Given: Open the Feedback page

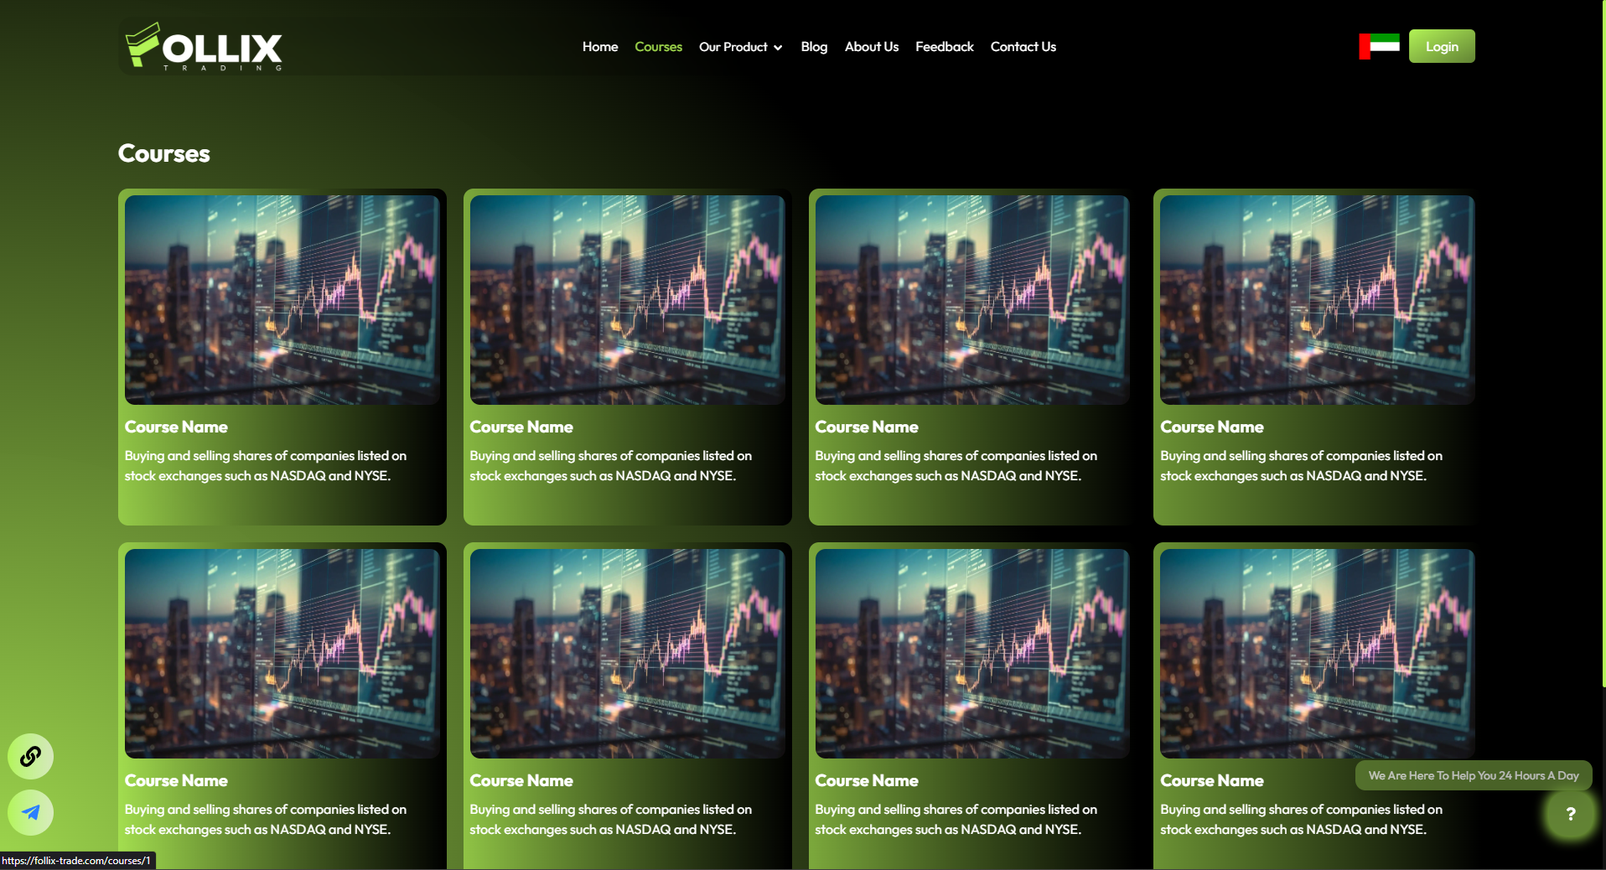Looking at the screenshot, I should pyautogui.click(x=944, y=47).
